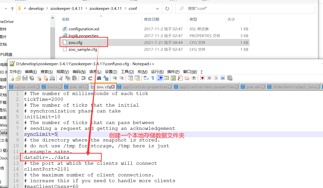This screenshot has height=188, width=323.
Task: Open Folder as Workspace toolbar icon
Action: coord(187,78)
